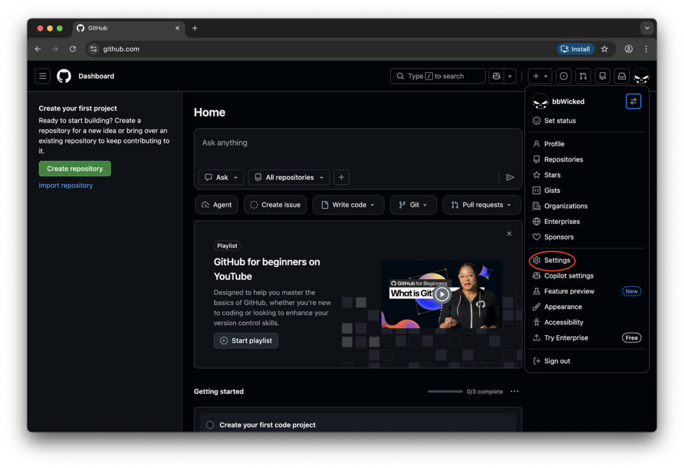Screen dimensions: 684x468
Task: Click the site information icon in address bar
Action: (94, 49)
